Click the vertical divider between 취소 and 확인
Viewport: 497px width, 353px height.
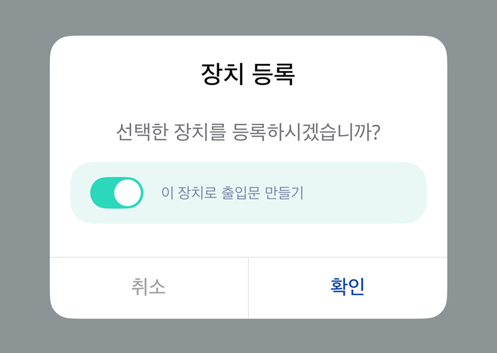[248, 288]
